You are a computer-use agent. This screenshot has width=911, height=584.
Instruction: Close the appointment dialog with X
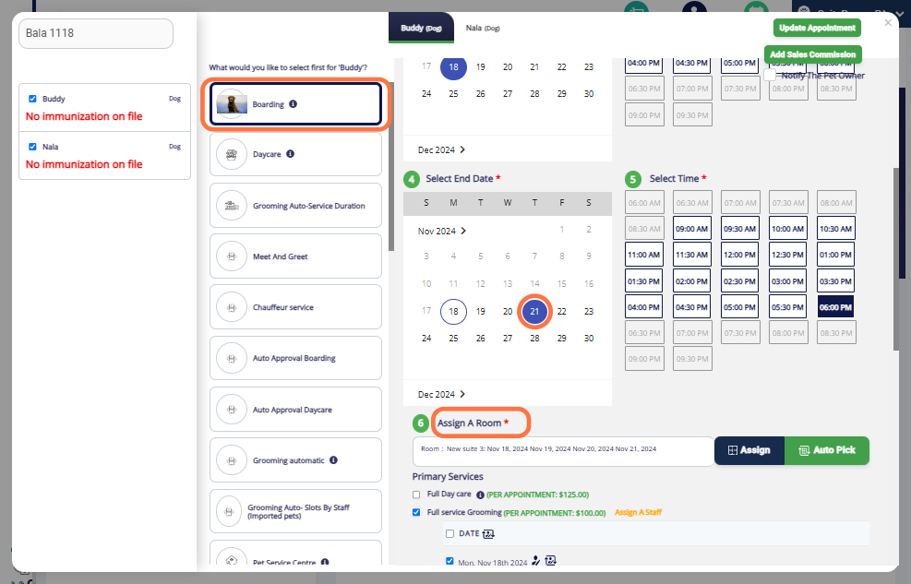[x=888, y=23]
